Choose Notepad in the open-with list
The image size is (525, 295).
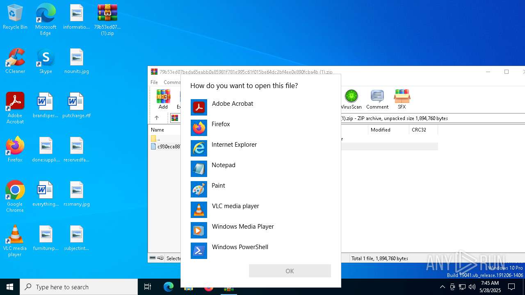click(x=260, y=169)
